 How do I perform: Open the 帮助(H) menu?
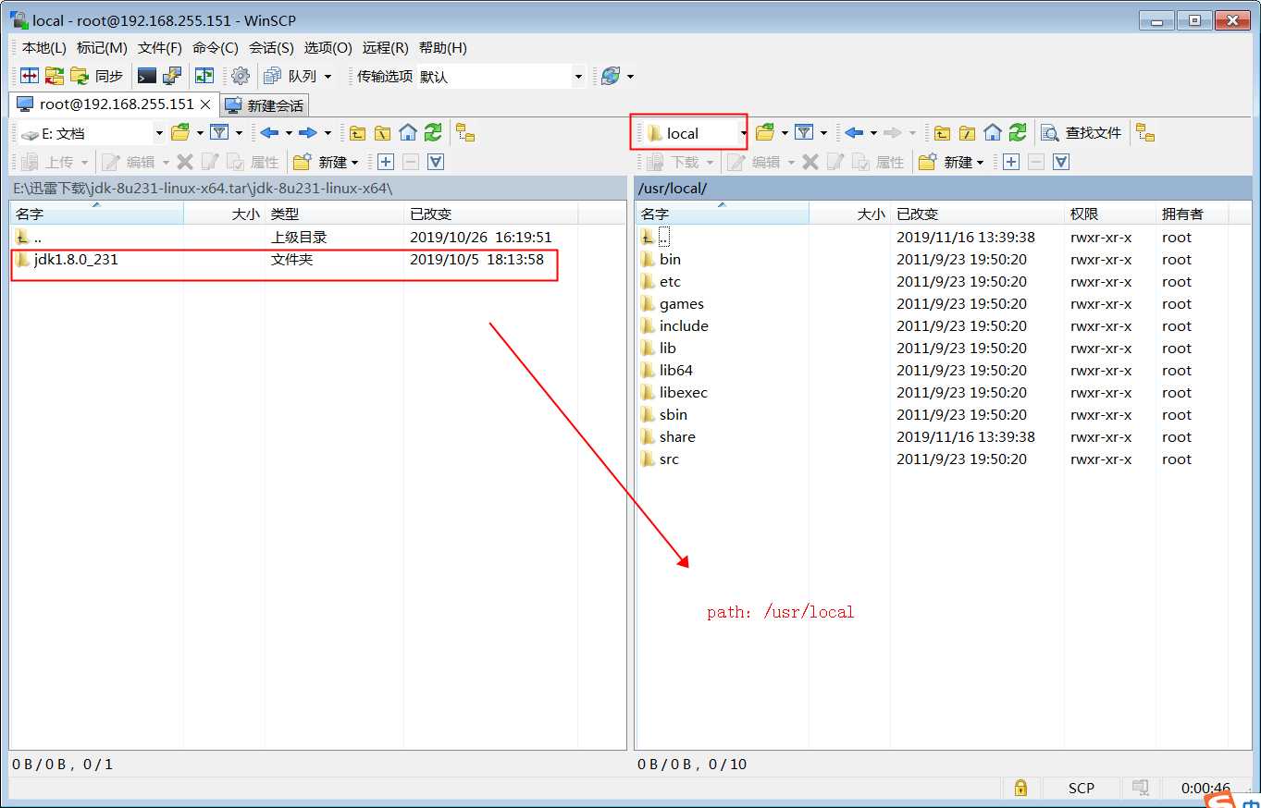(x=443, y=48)
